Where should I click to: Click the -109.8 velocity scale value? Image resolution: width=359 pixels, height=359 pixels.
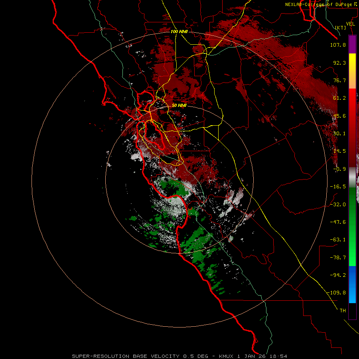coord(336,293)
